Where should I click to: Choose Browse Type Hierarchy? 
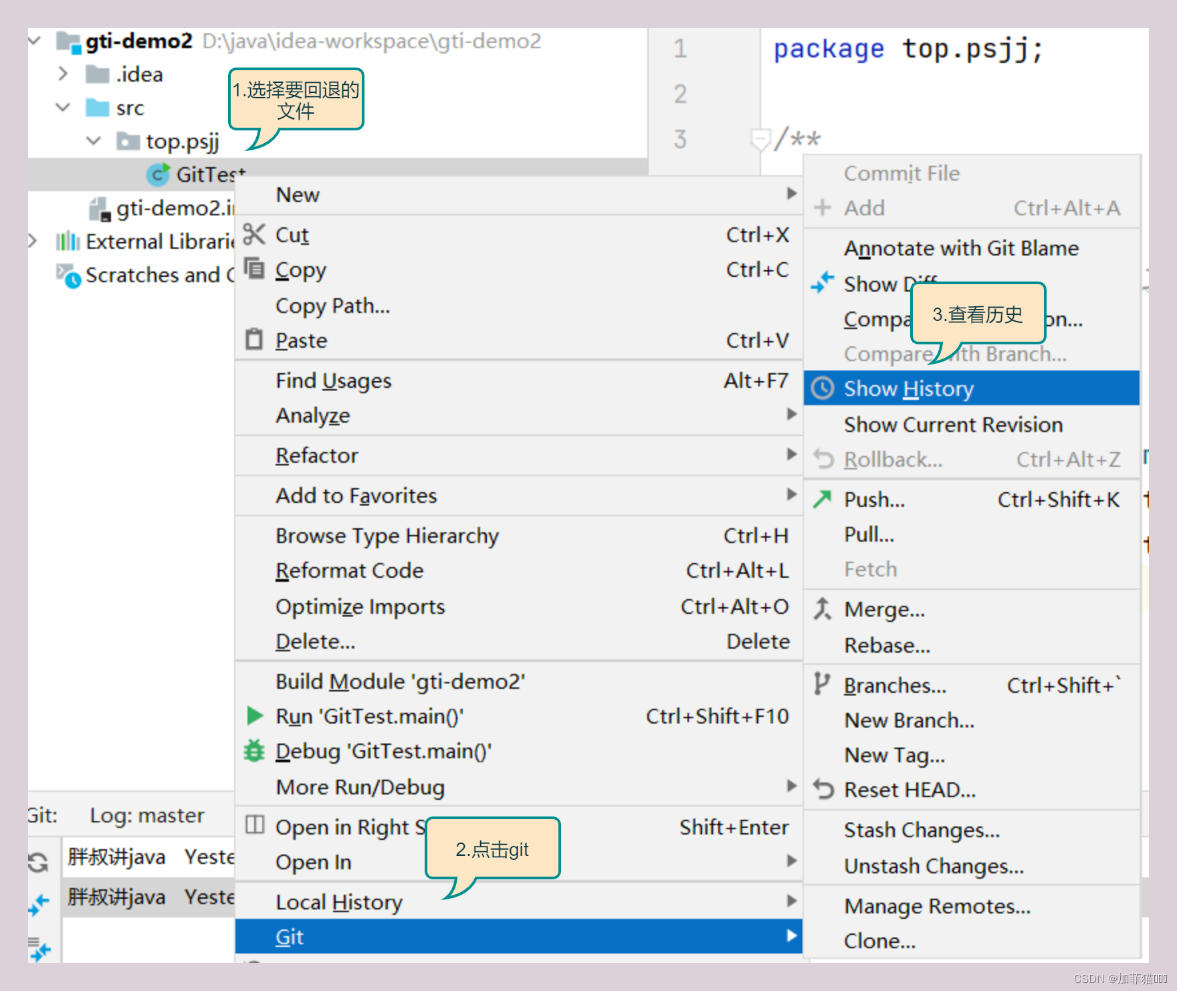point(518,536)
